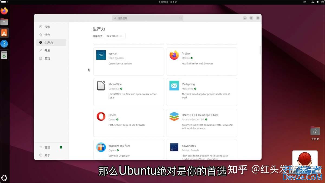This screenshot has height=183, width=325.
Task: Click the app list vertical scrollbar
Action: (x=260, y=50)
